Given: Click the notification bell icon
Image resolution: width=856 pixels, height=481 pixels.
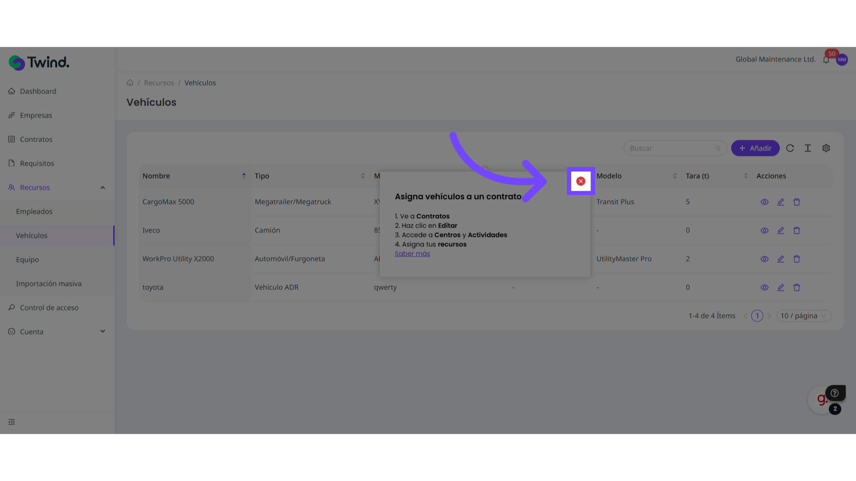Looking at the screenshot, I should click(826, 60).
